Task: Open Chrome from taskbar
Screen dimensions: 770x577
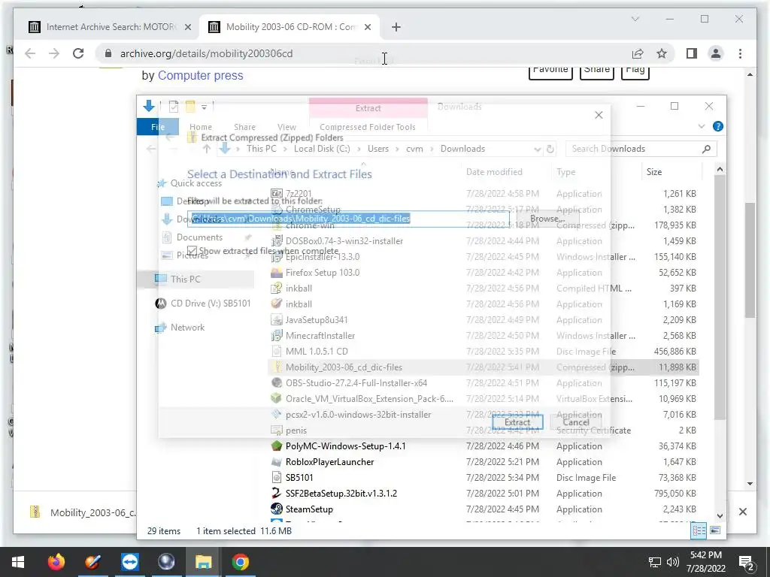Action: pos(240,562)
